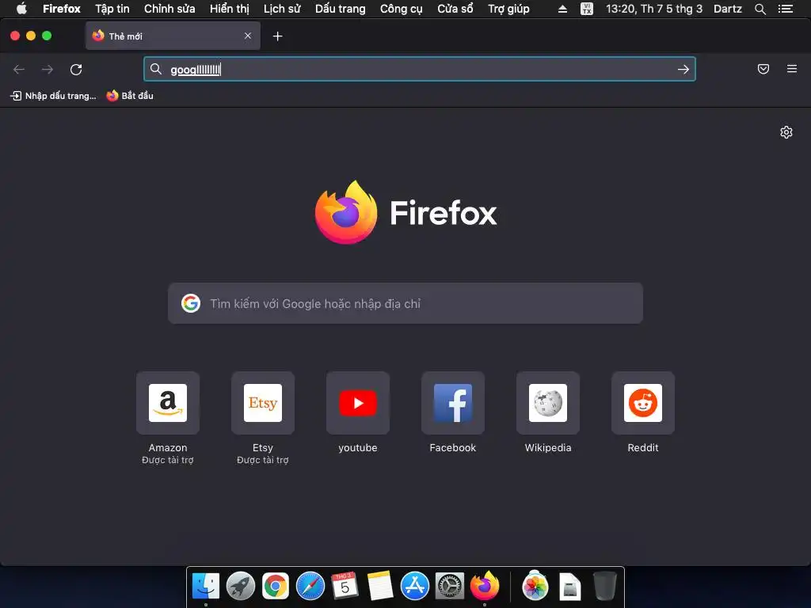Click the search magnifier in address bar
Image resolution: width=811 pixels, height=608 pixels.
coord(156,69)
